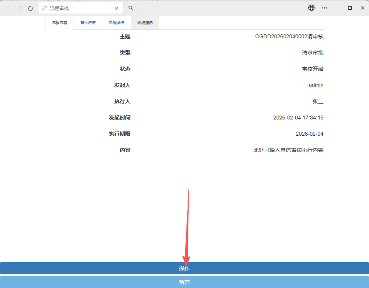The height and width of the screenshot is (288, 369).
Task: Switch to the 流程内容 tab
Action: coord(59,23)
